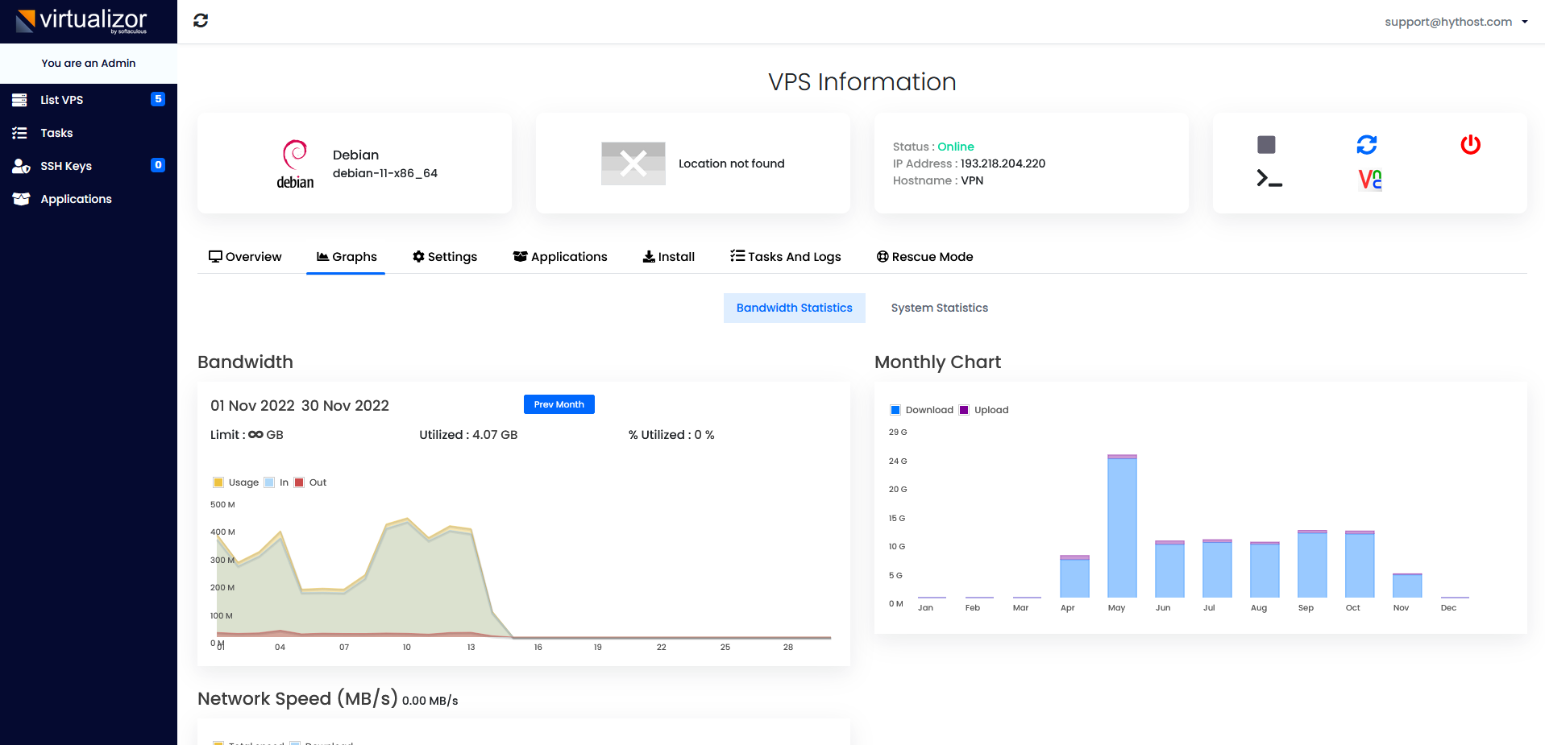Image resolution: width=1545 pixels, height=745 pixels.
Task: Click the page refresh icon in header
Action: point(201,21)
